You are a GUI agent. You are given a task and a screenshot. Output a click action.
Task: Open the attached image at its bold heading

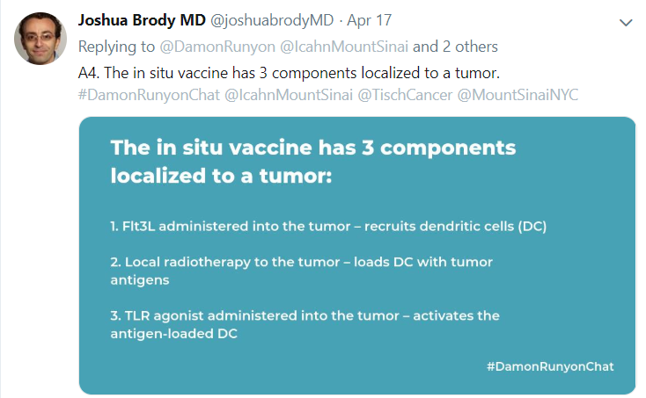coord(313,161)
